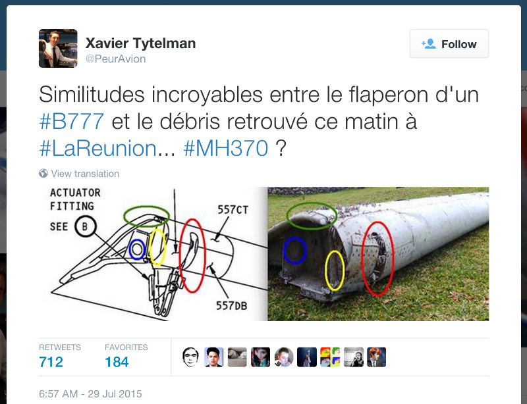Viewport: 527px width, 404px height.
Task: Open the flaperon diagram image
Action: coord(153,254)
